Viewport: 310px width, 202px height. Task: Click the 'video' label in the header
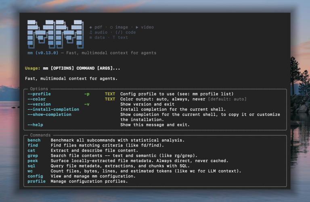point(147,27)
